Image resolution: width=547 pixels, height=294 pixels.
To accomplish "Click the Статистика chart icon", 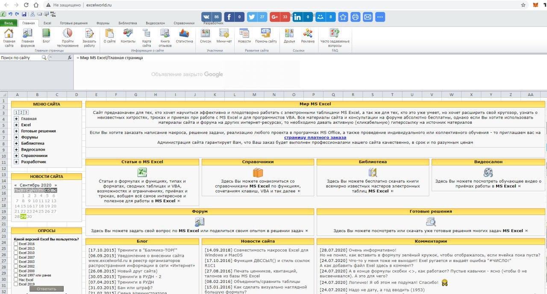I will (184, 34).
